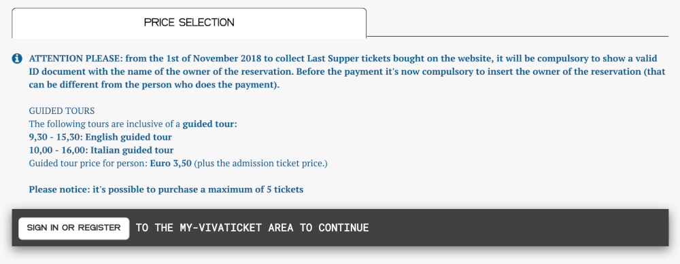Click the bold 'guided tour:' phrase
The width and height of the screenshot is (680, 264).
[210, 124]
